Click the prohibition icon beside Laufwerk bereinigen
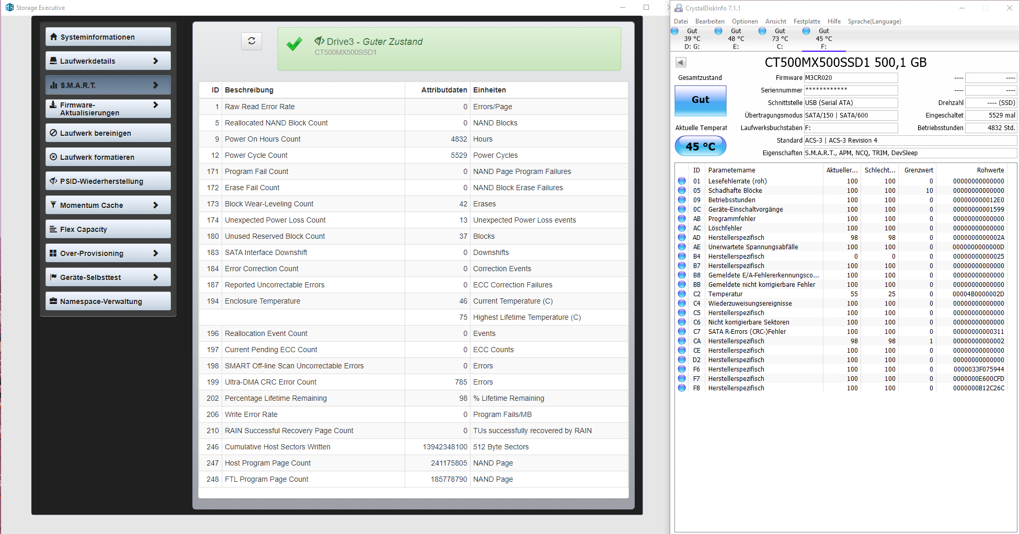The image size is (1019, 534). point(53,133)
